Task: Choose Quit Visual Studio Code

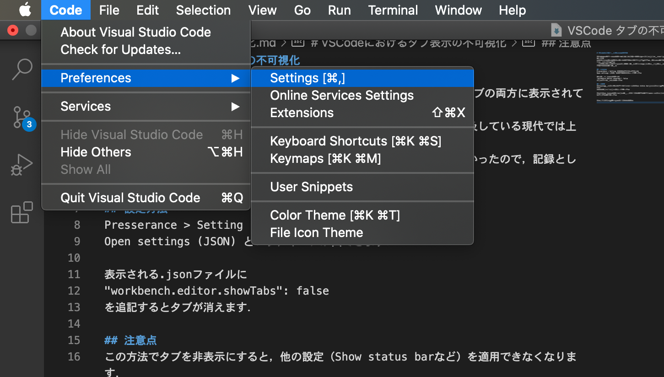Action: (x=146, y=198)
